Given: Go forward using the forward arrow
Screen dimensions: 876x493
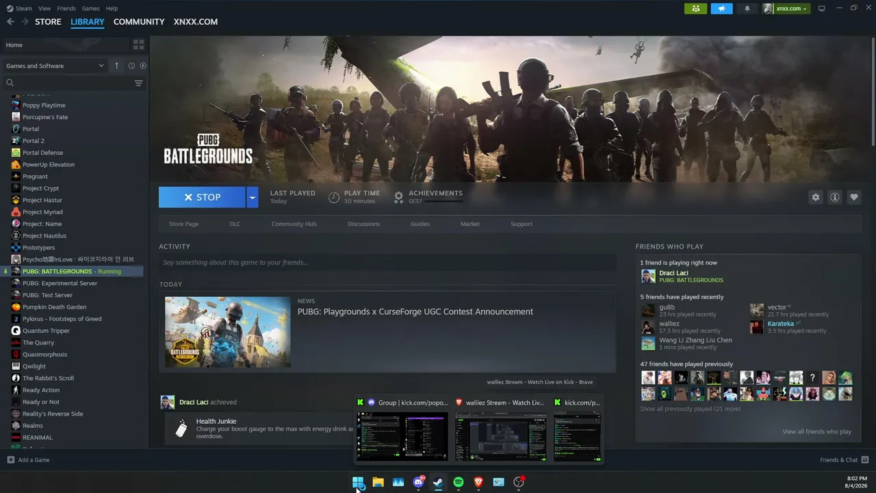Looking at the screenshot, I should point(25,22).
